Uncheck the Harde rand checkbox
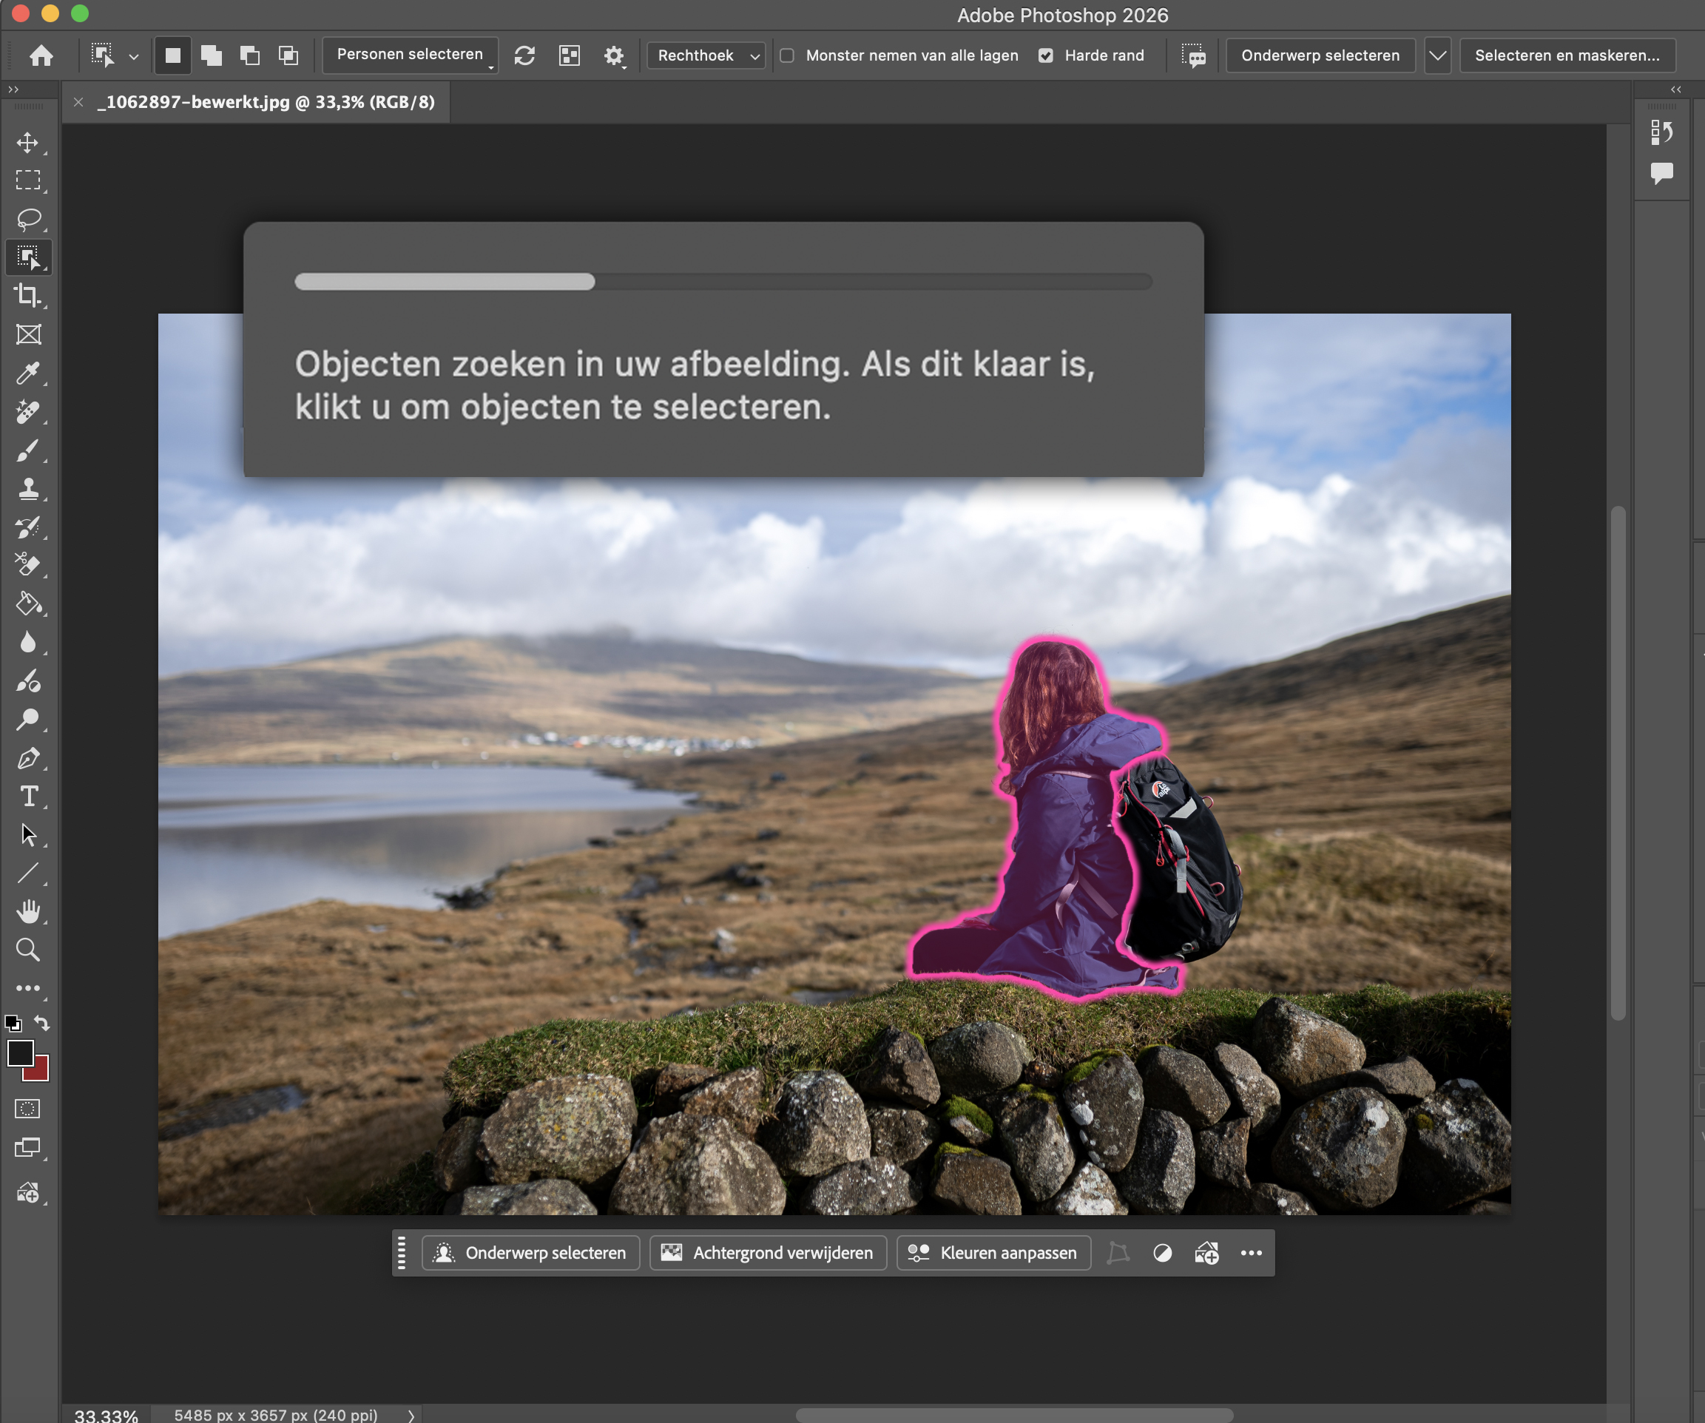Screen dimensions: 1705x1423 [1046, 55]
